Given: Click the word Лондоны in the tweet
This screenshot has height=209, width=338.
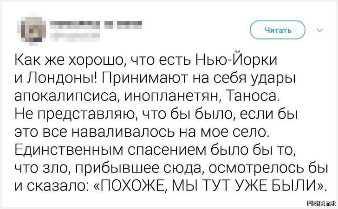Looking at the screenshot, I should coord(62,78).
